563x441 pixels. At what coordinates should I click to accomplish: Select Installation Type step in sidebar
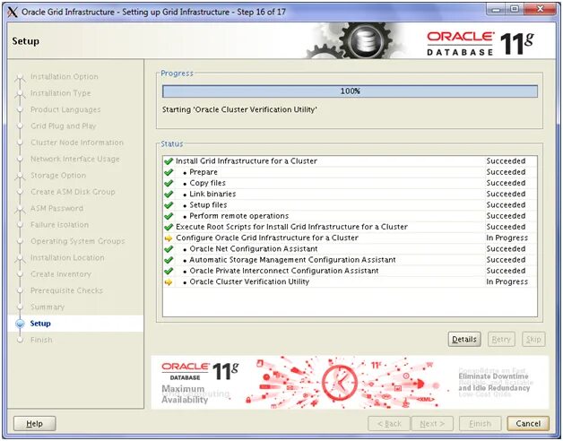tap(61, 93)
